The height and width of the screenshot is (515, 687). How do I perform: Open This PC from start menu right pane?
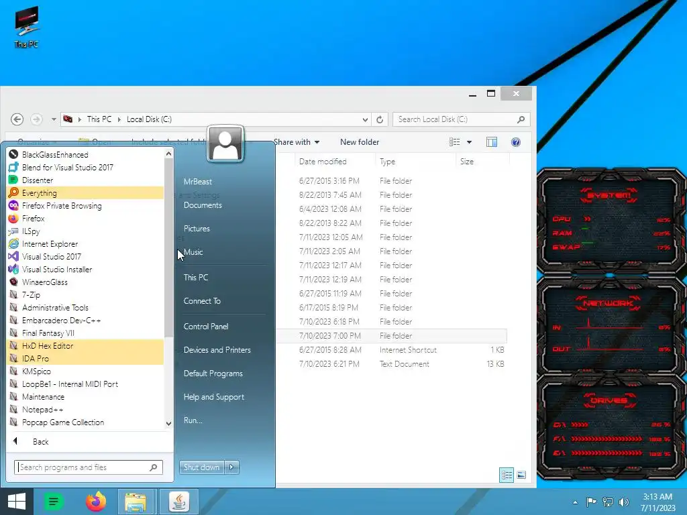pos(195,277)
